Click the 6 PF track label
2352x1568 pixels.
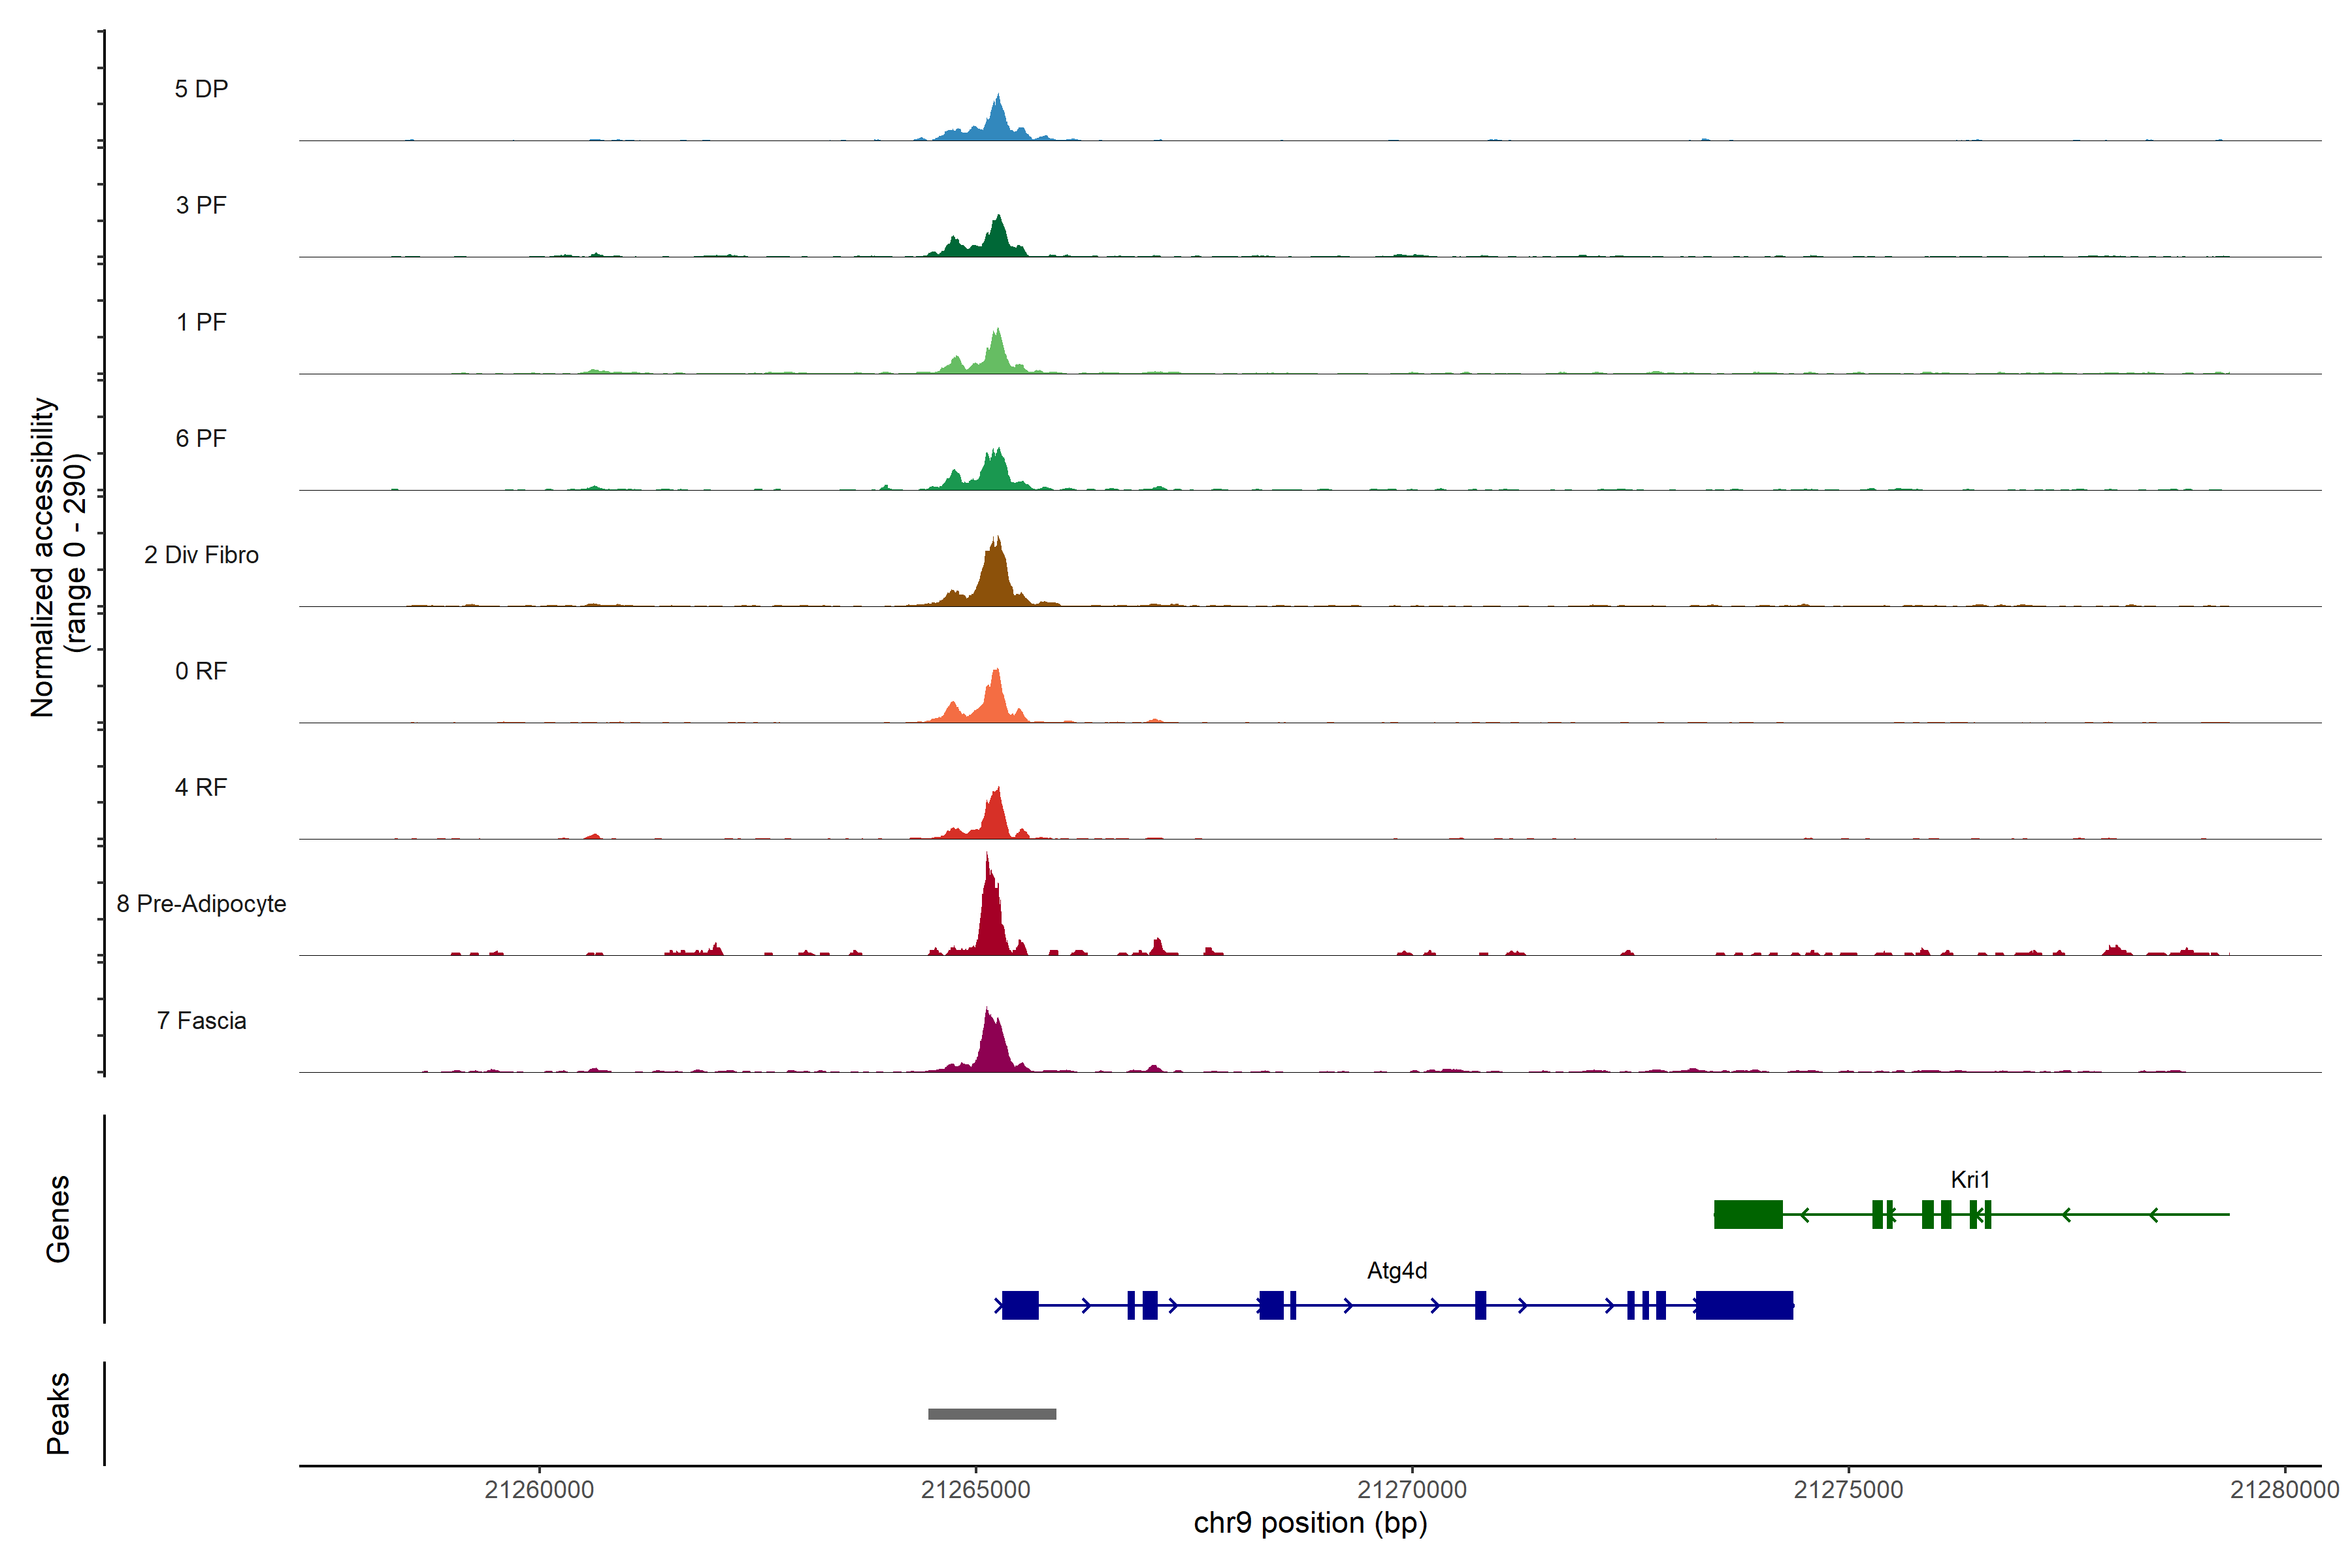(201, 438)
